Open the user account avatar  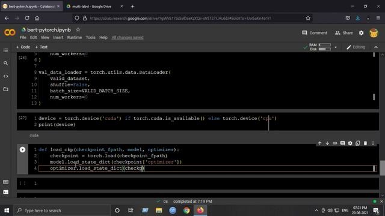374,33
